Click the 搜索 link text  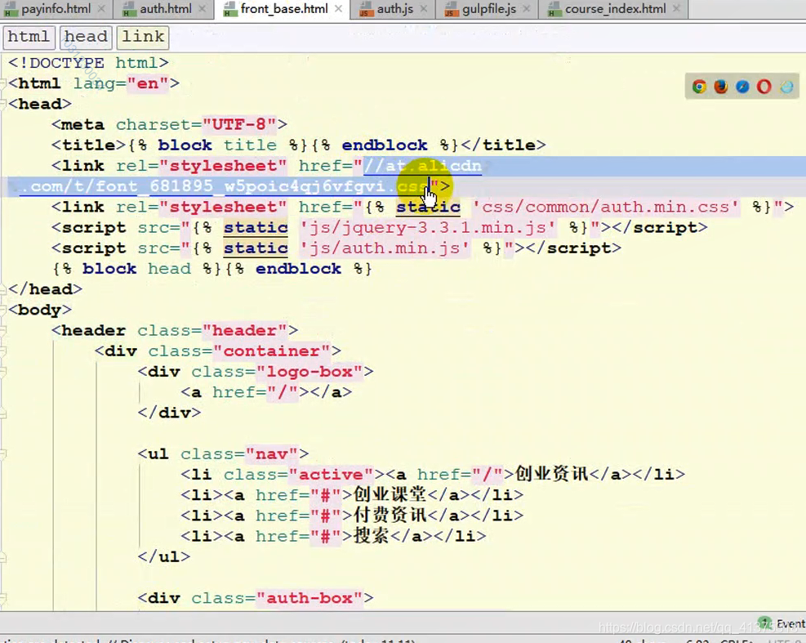click(x=371, y=535)
